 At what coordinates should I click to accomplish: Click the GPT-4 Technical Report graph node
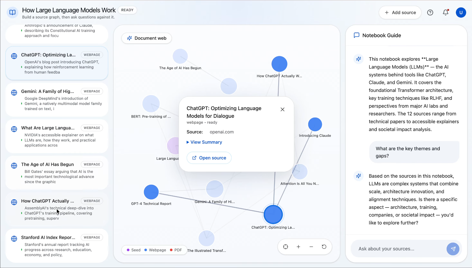point(151,192)
